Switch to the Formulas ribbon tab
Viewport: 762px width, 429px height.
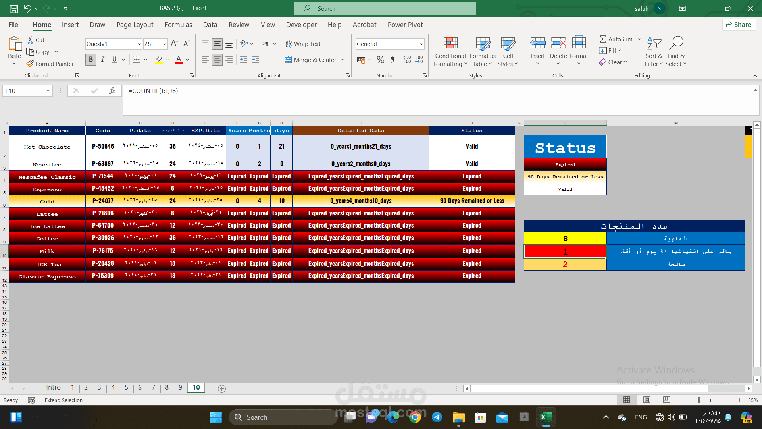178,25
